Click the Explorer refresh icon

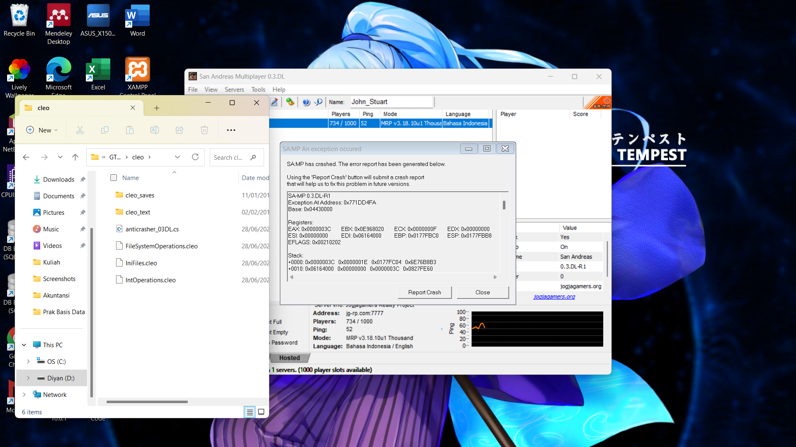195,157
